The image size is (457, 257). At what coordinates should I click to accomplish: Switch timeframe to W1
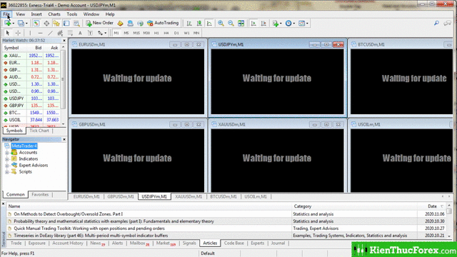[x=186, y=33]
